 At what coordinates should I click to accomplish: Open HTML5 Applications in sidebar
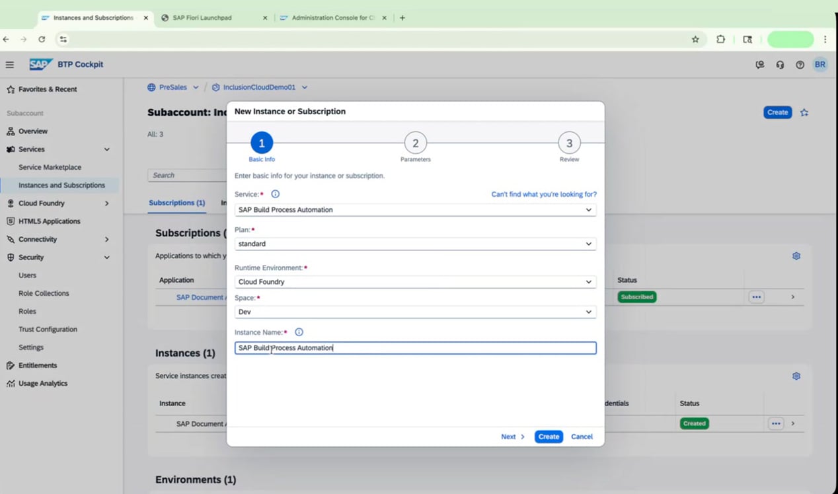tap(49, 221)
